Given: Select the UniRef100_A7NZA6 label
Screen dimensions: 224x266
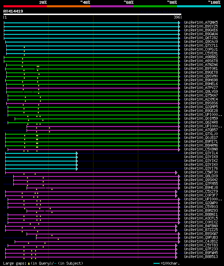Looking at the screenshot, I should (x=201, y=65).
